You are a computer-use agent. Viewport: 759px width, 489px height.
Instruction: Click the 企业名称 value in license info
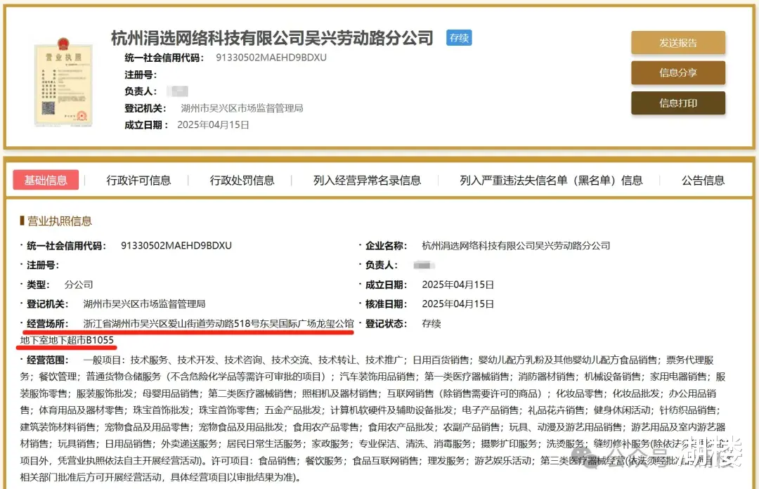tap(516, 245)
